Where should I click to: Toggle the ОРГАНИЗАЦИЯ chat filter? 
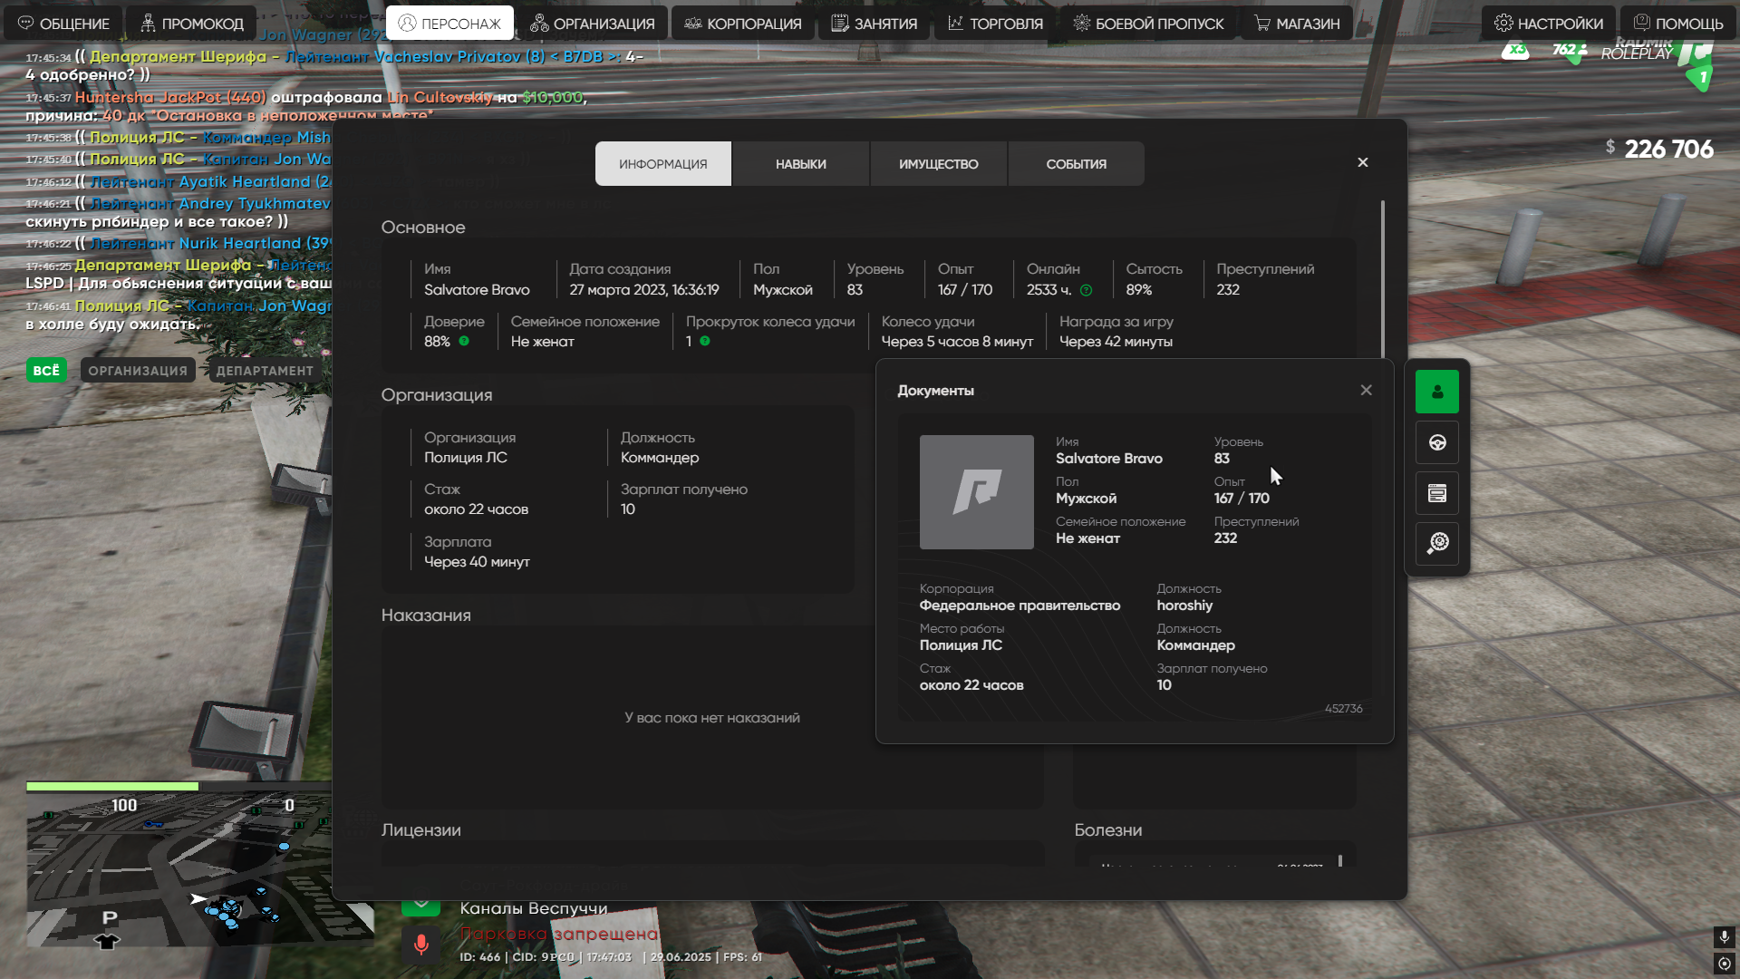[138, 371]
